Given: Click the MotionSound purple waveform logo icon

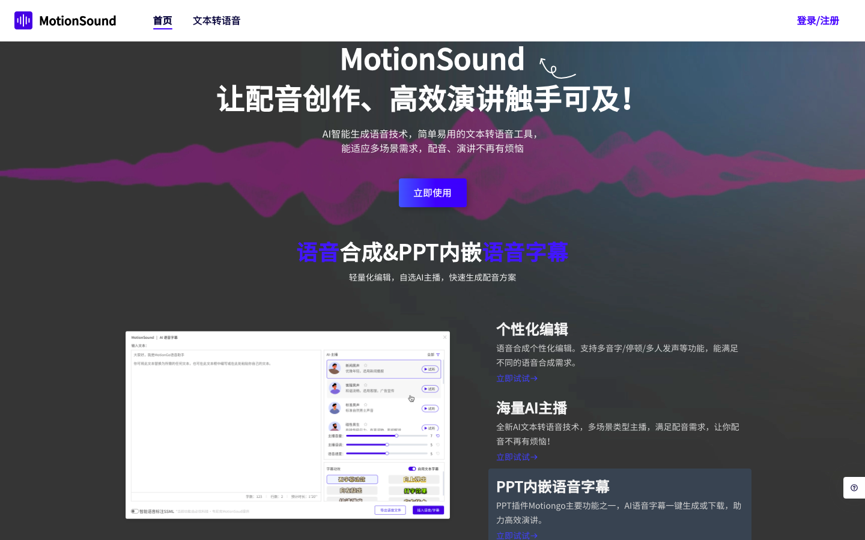Looking at the screenshot, I should coord(23,20).
